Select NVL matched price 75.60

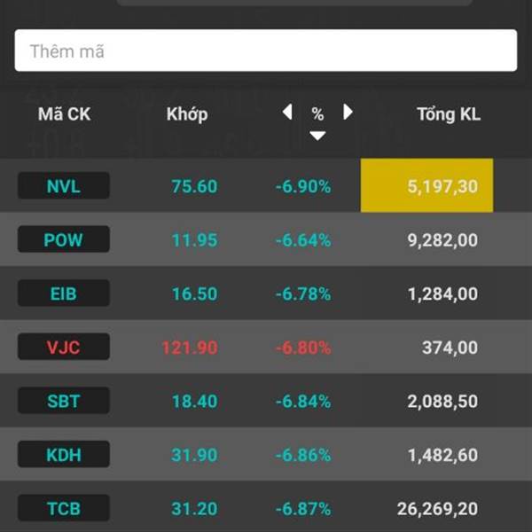[x=194, y=186]
